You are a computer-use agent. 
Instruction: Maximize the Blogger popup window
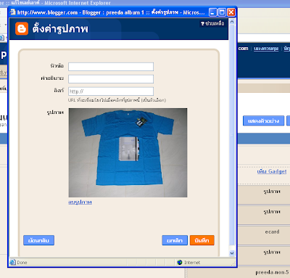pos(222,12)
